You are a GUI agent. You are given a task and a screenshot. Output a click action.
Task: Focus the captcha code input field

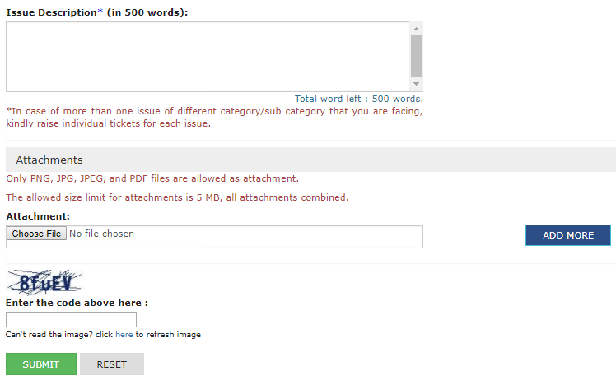(x=71, y=319)
